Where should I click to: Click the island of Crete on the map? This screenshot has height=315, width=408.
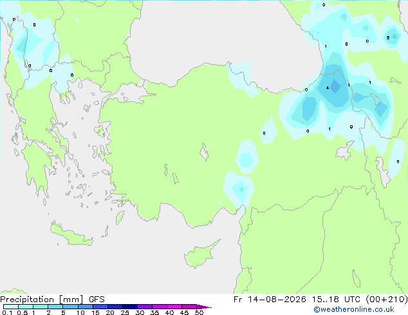tap(71, 234)
